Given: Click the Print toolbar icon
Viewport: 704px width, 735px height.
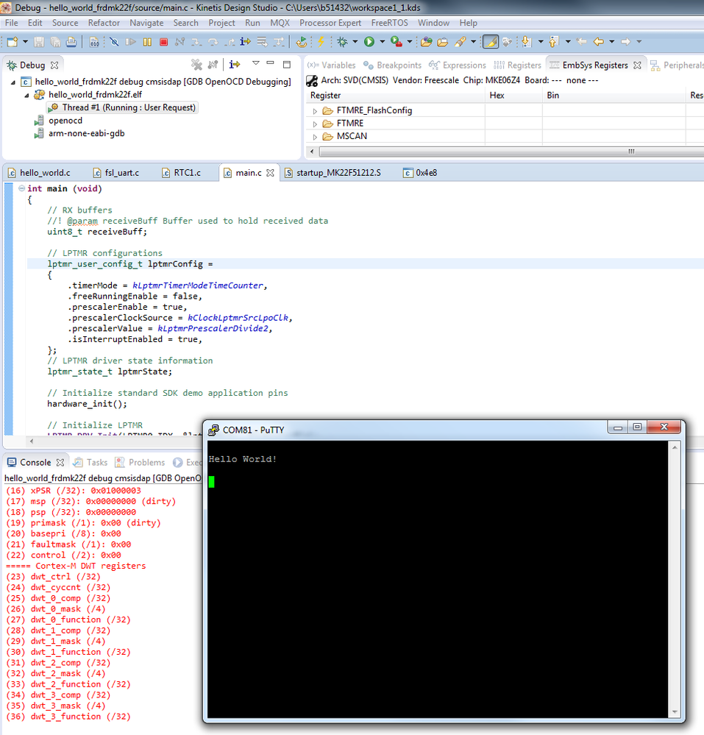Looking at the screenshot, I should (71, 42).
